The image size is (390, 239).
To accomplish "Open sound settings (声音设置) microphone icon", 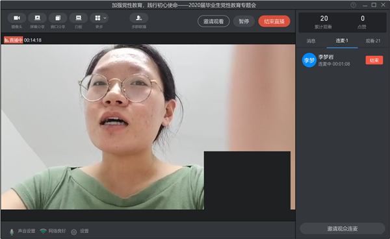I will tap(12, 232).
